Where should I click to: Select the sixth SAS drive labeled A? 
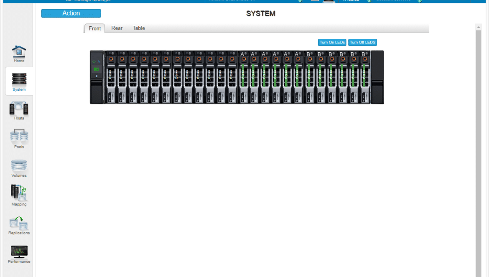[x=298, y=77]
